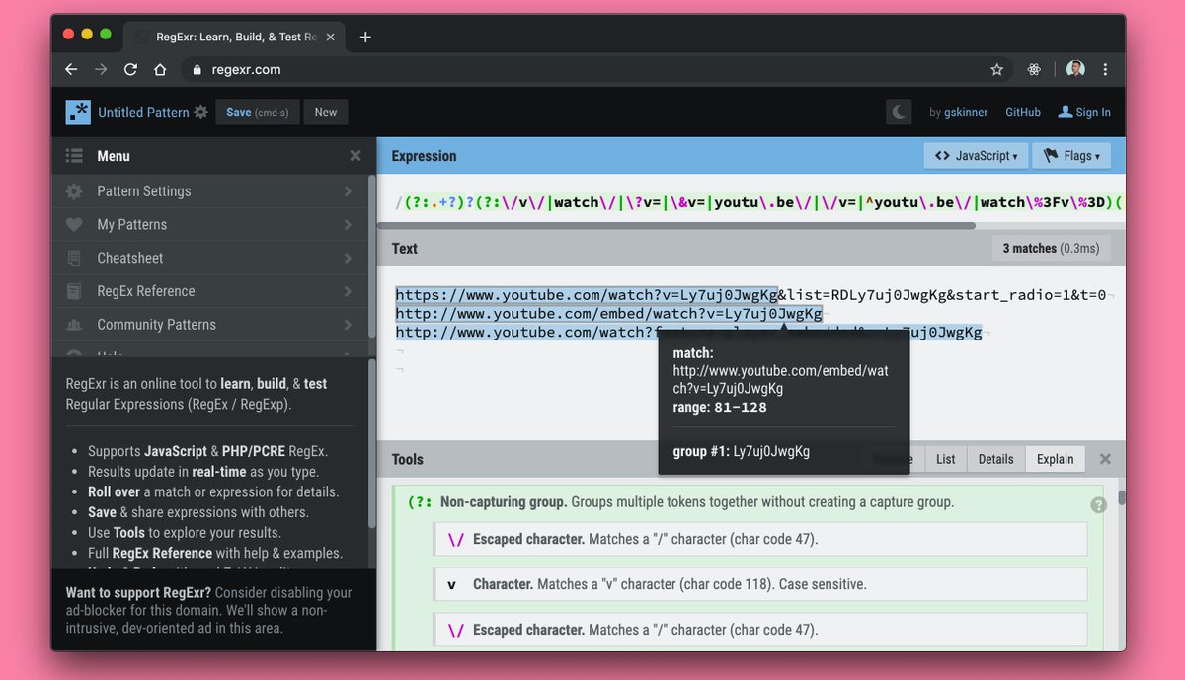The height and width of the screenshot is (680, 1185).
Task: Expand Pattern Settings menu item
Action: (209, 191)
